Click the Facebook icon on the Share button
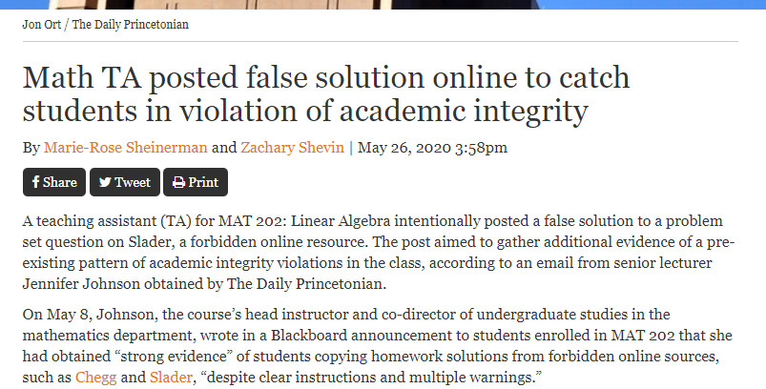Viewport: 766px width, 389px height. (x=36, y=182)
